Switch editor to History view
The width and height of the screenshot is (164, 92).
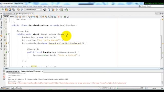pos(12,17)
